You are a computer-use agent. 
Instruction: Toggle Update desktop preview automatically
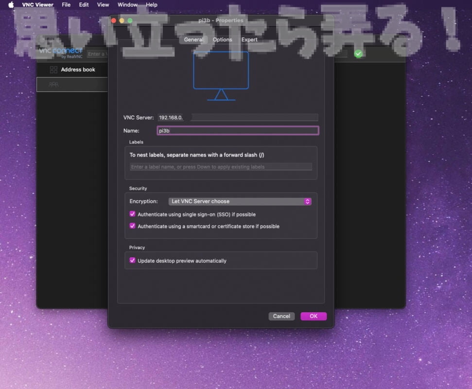[x=132, y=261]
